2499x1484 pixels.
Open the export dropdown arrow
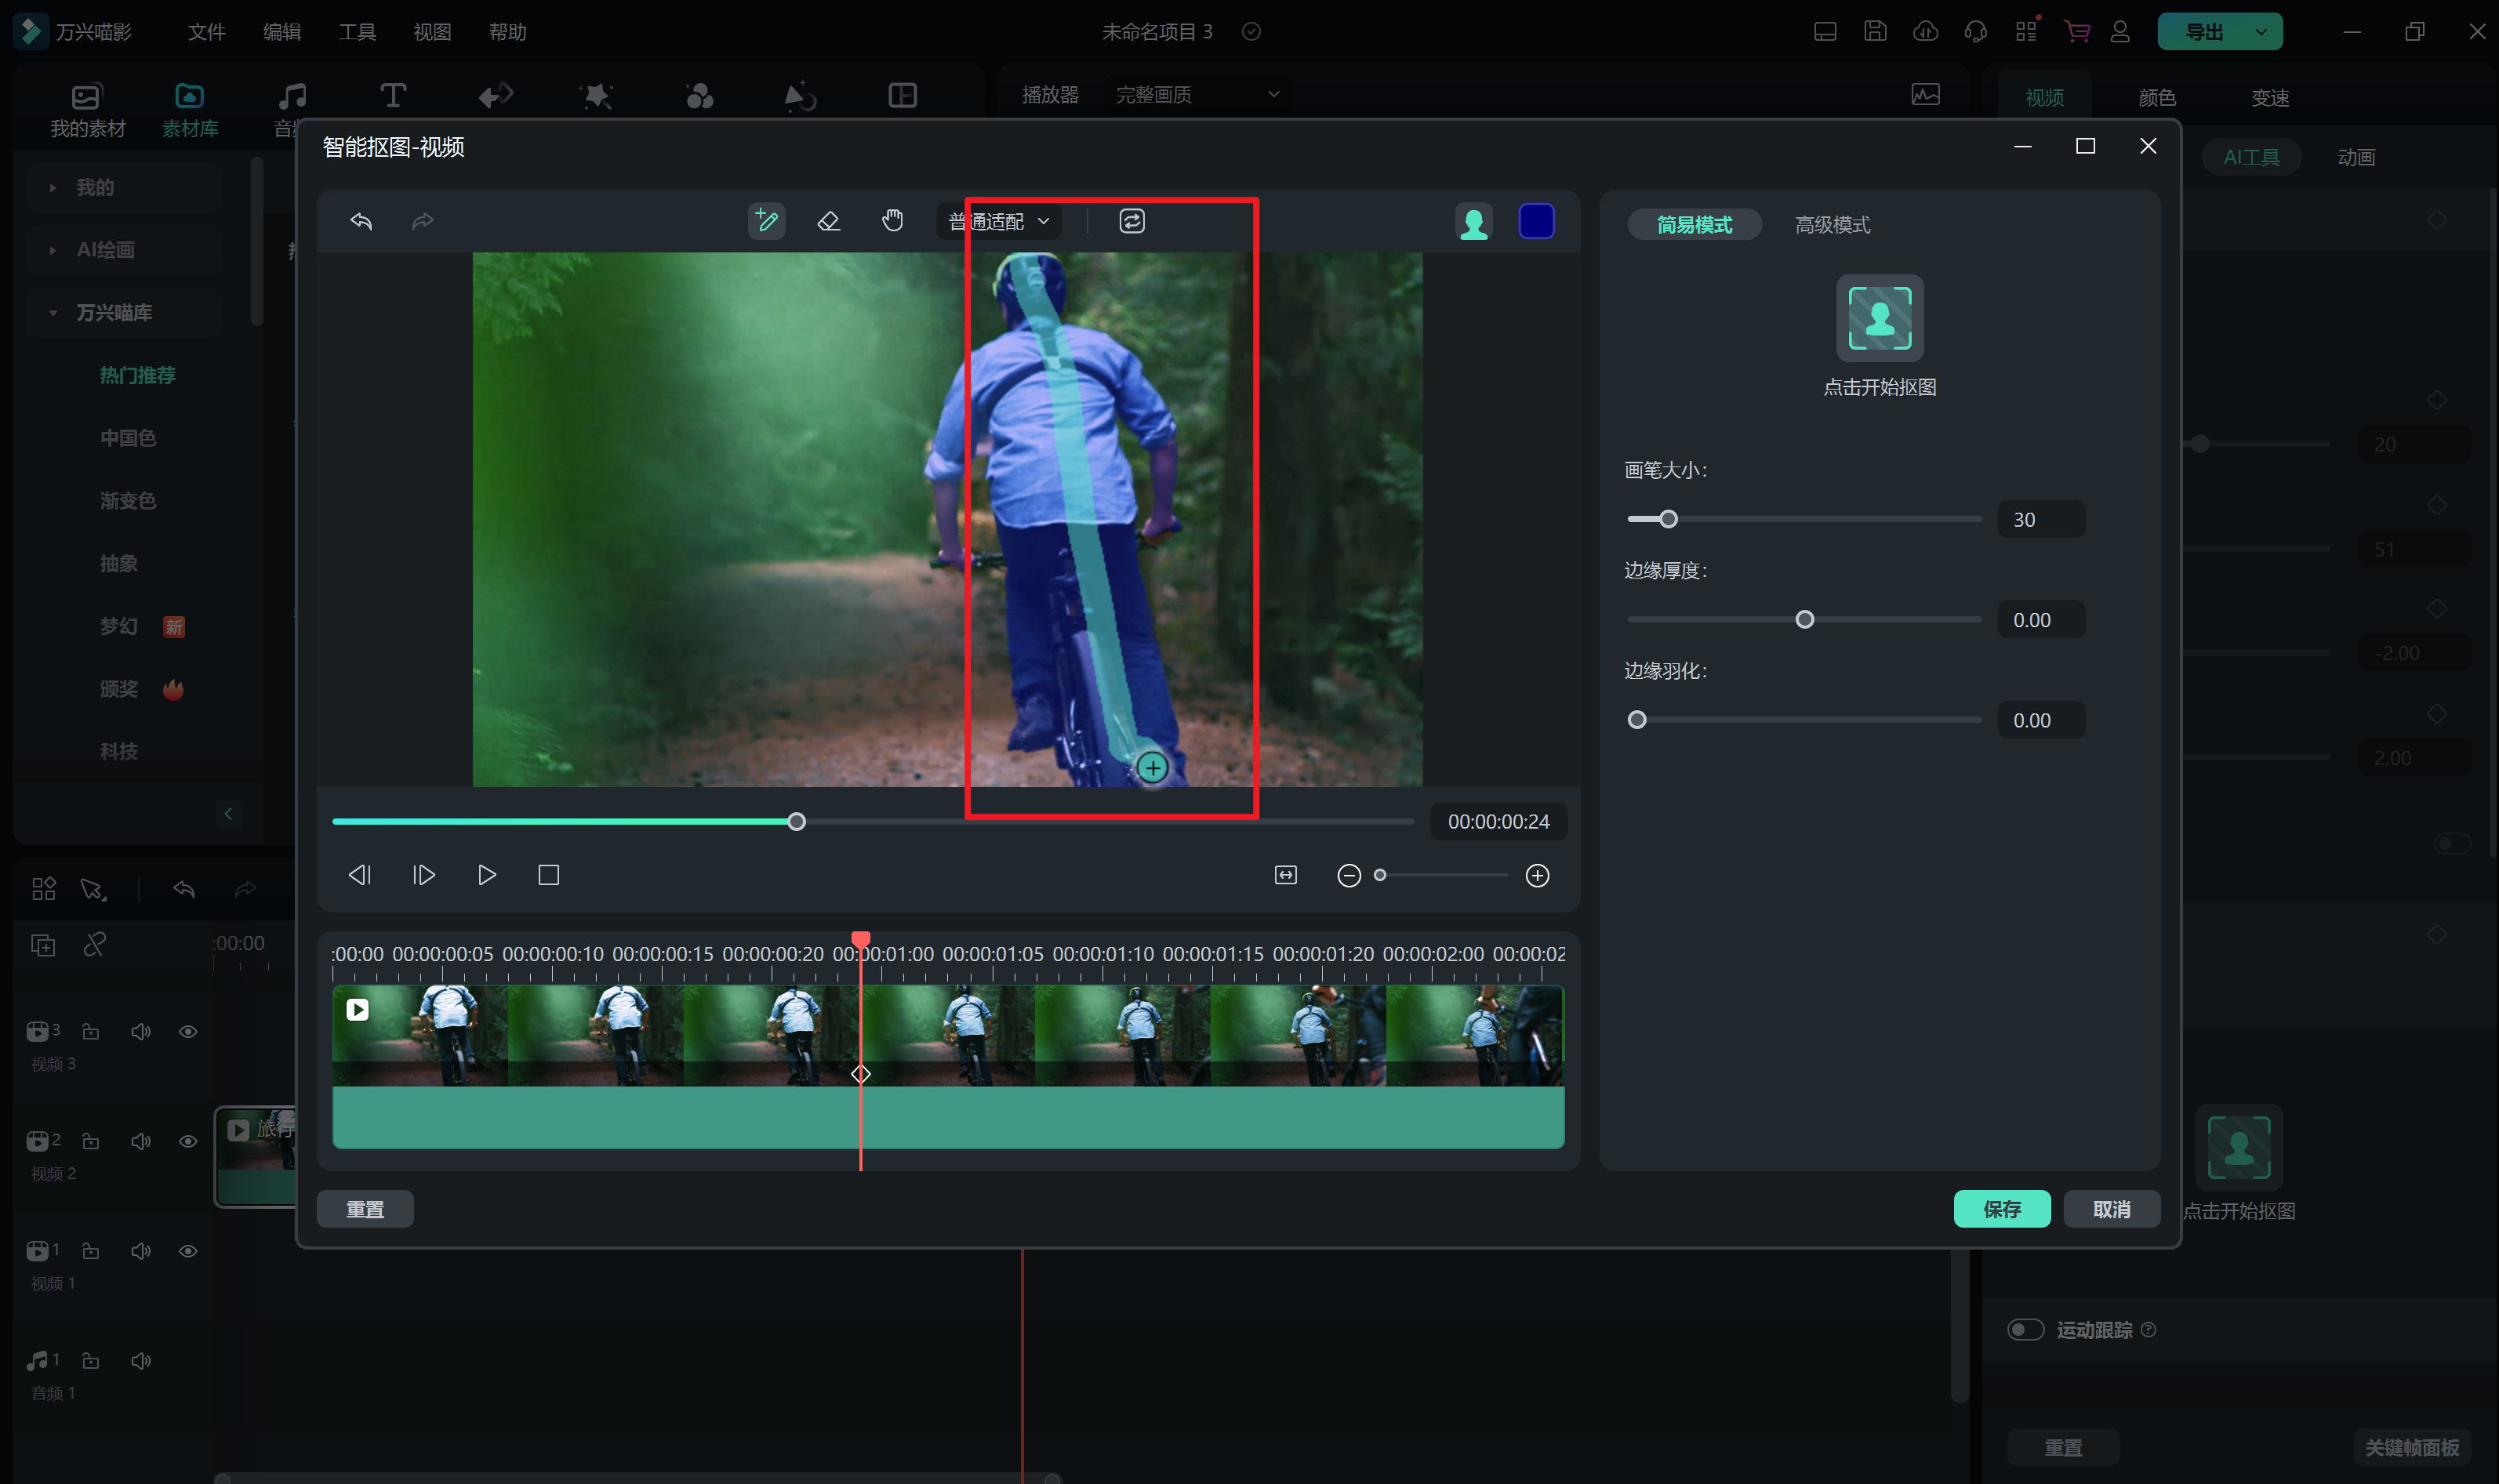tap(2262, 32)
